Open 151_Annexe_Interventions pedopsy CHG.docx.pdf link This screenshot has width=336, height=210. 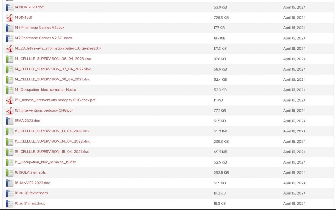55,100
